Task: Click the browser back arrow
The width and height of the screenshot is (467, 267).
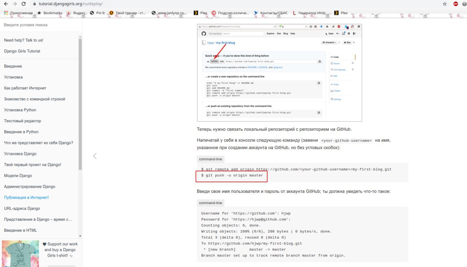Action: pyautogui.click(x=6, y=4)
